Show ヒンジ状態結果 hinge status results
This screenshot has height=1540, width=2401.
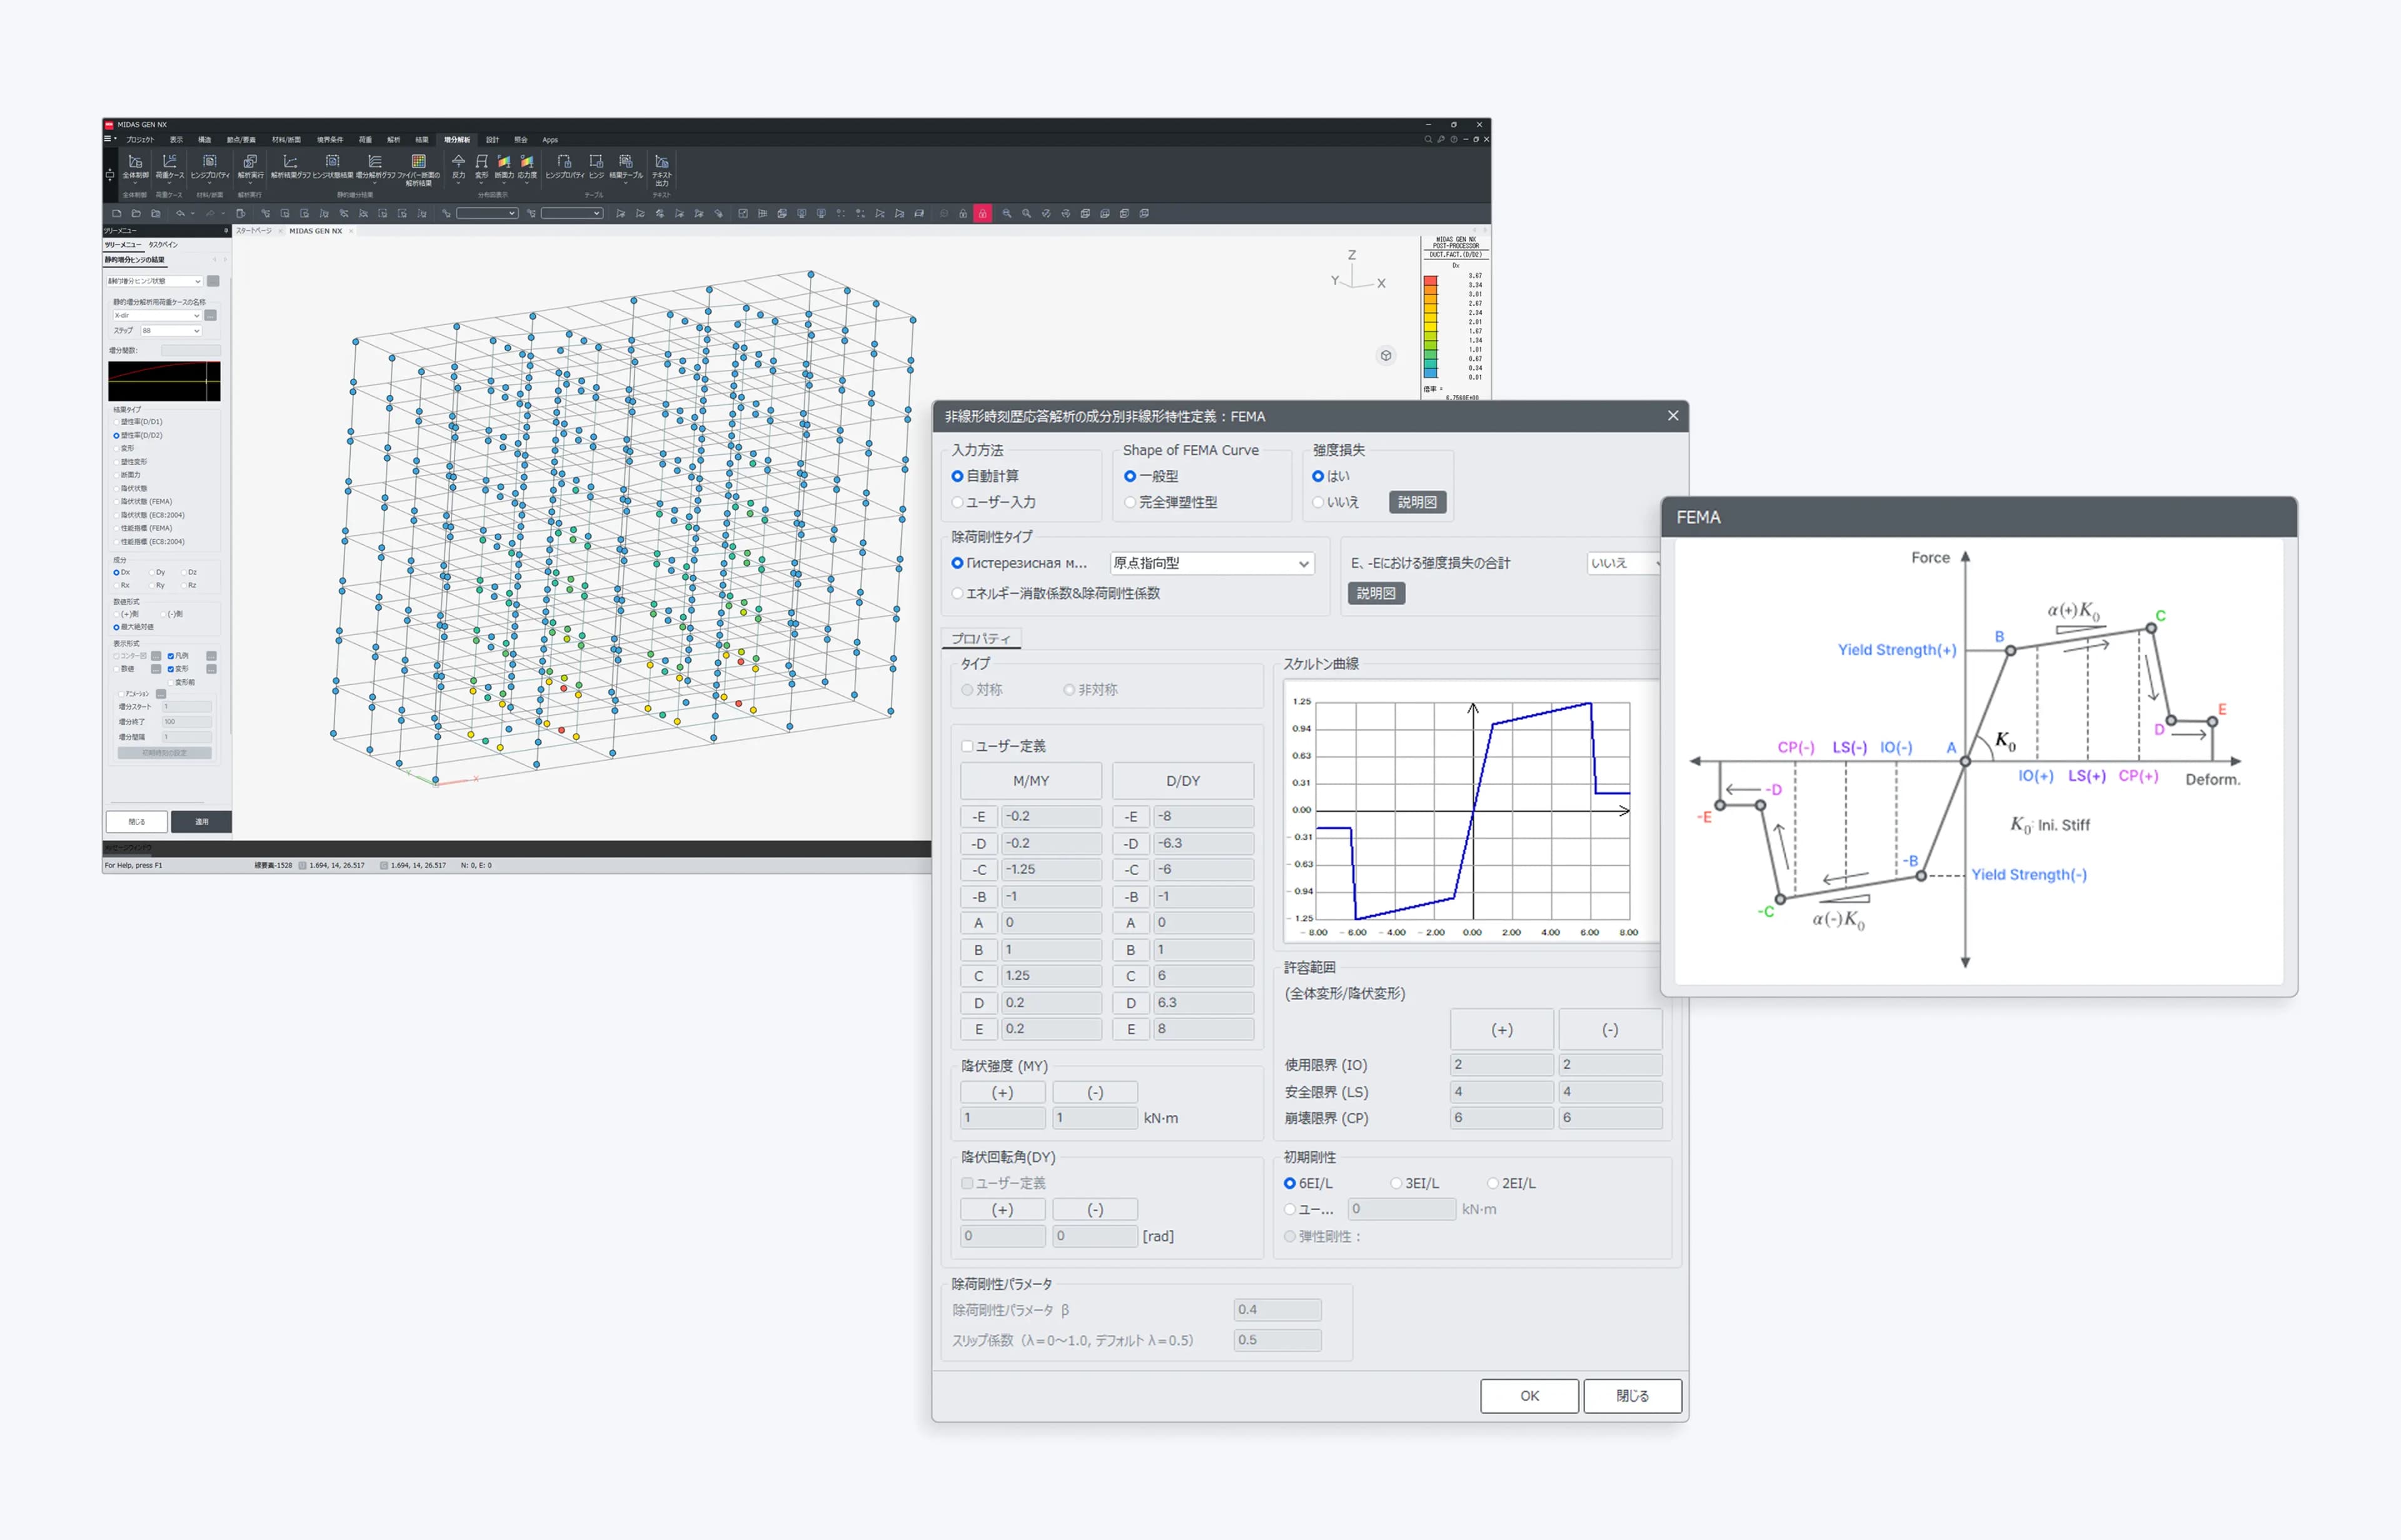click(x=333, y=166)
